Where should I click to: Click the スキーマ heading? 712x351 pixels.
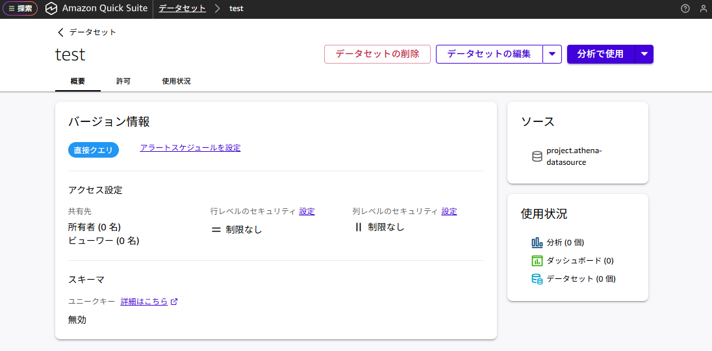86,280
